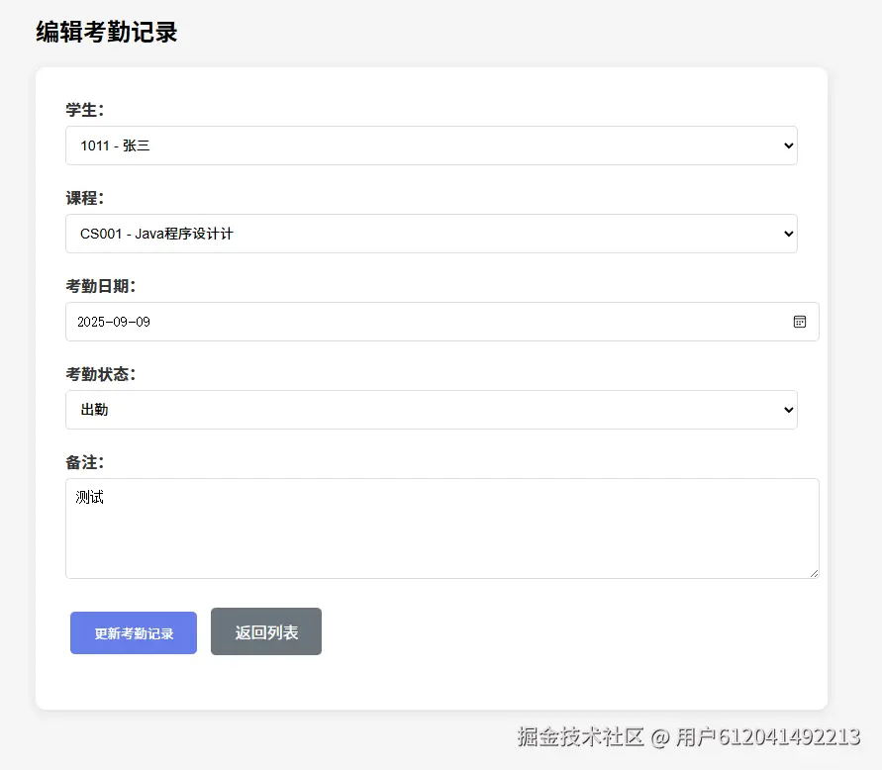Viewport: 882px width, 770px height.
Task: Click the 编辑考勤记录 page heading
Action: (x=107, y=32)
